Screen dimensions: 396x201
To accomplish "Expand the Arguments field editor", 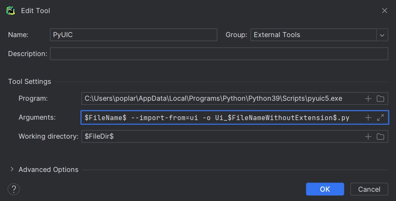I will (x=380, y=118).
